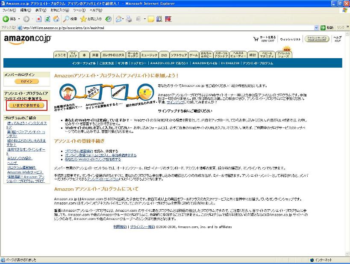Click the Refresh page icon
This screenshot has width=350, height=264.
[47, 19]
